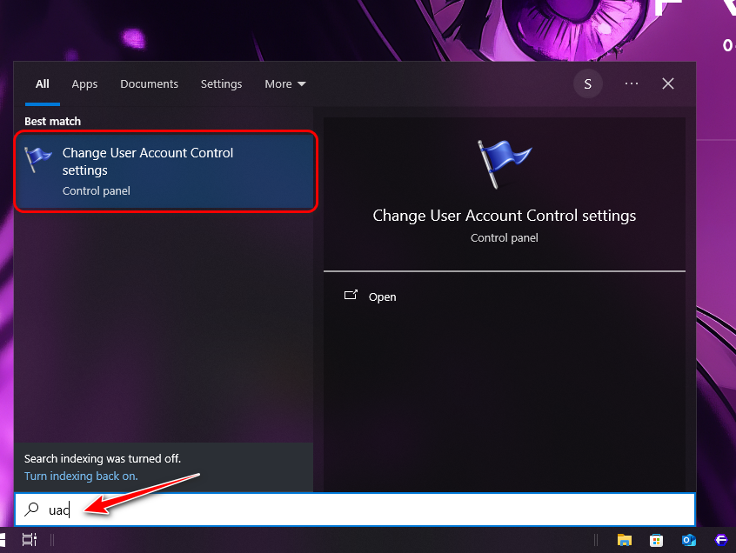Click the preview title Change User Account Control settings
Viewport: 736px width, 553px height.
coord(504,216)
